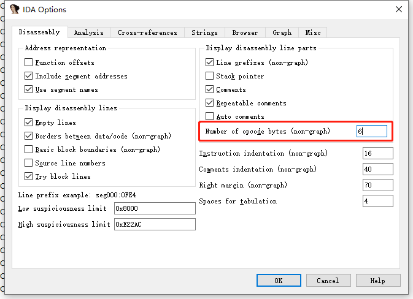This screenshot has width=413, height=299.
Task: Toggle Use segment names checkbox
Action: 28,89
